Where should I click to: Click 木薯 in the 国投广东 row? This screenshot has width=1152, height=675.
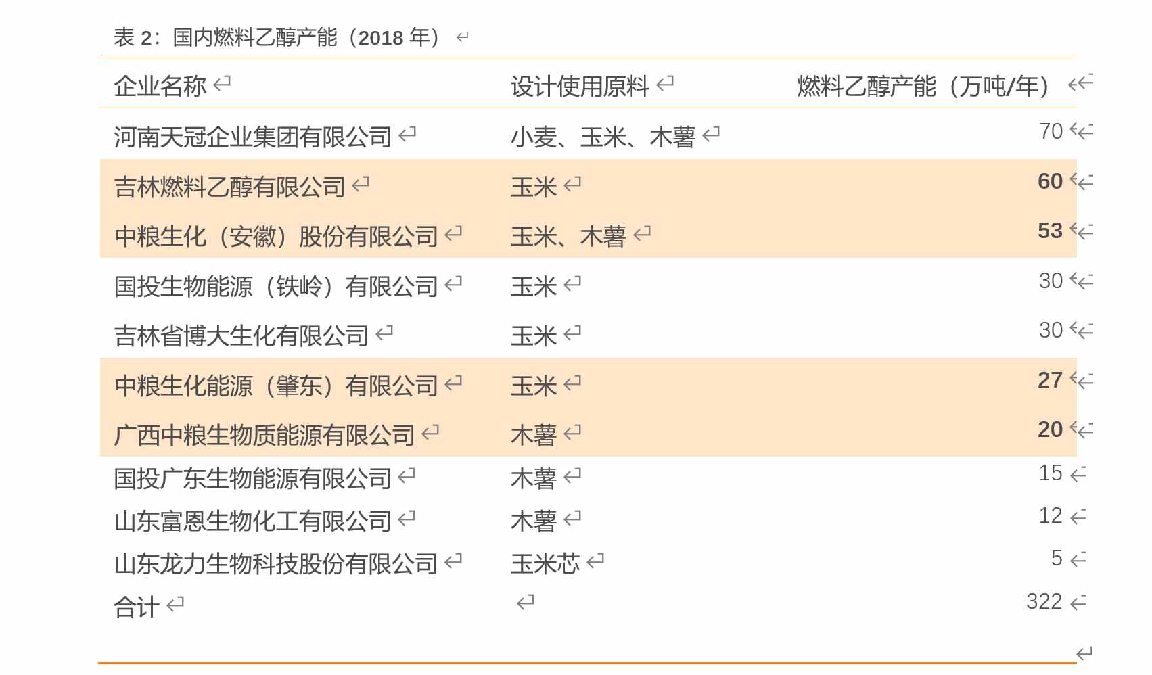534,478
